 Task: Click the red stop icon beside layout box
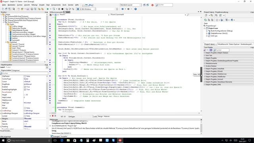(x=152, y=5)
